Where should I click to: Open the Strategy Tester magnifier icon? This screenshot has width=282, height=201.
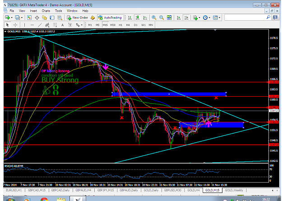pyautogui.click(x=60, y=18)
